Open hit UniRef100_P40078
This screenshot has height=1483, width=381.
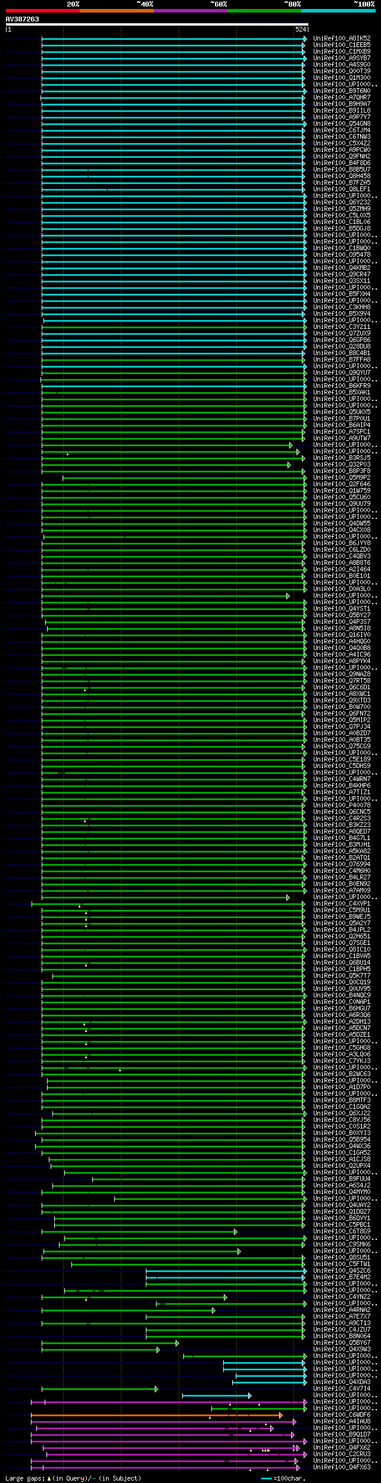coord(342,805)
